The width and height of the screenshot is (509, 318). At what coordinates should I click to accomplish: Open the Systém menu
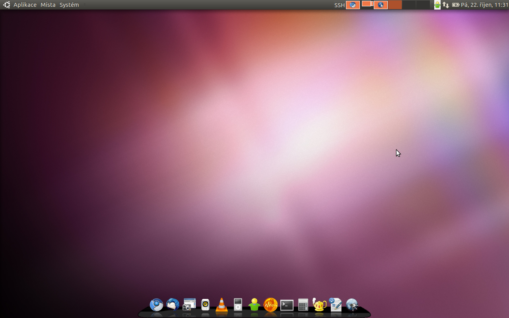coord(69,5)
